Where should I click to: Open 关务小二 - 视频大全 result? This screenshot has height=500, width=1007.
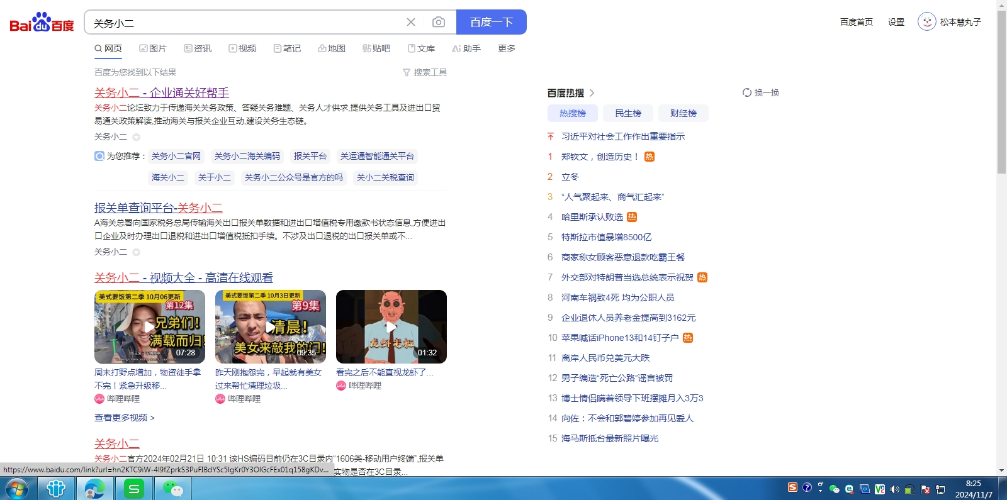[184, 277]
